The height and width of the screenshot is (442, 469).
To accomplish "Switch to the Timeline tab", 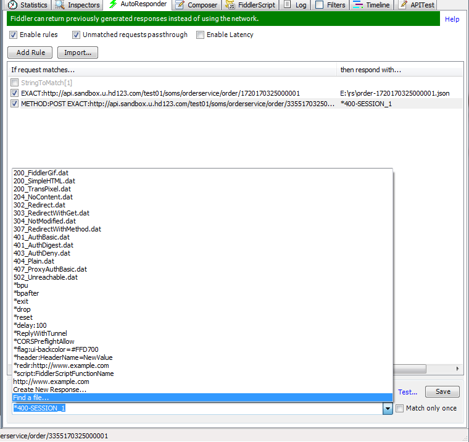I will click(371, 5).
